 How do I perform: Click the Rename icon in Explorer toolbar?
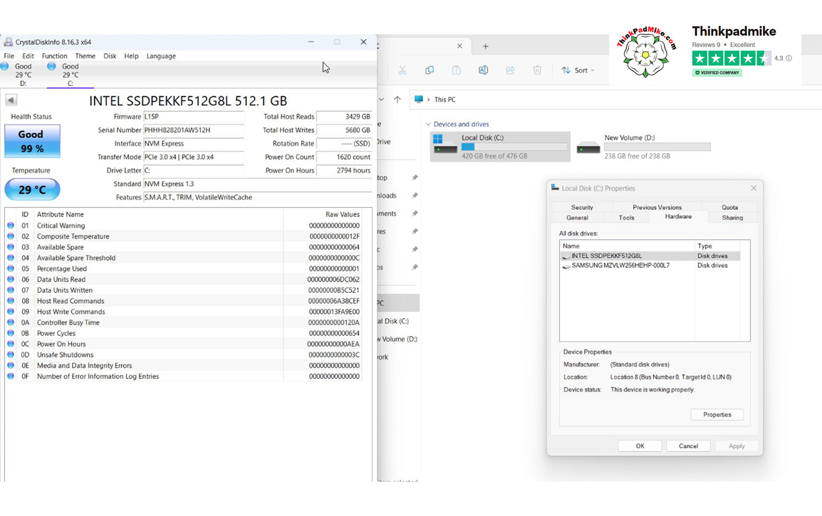[483, 70]
